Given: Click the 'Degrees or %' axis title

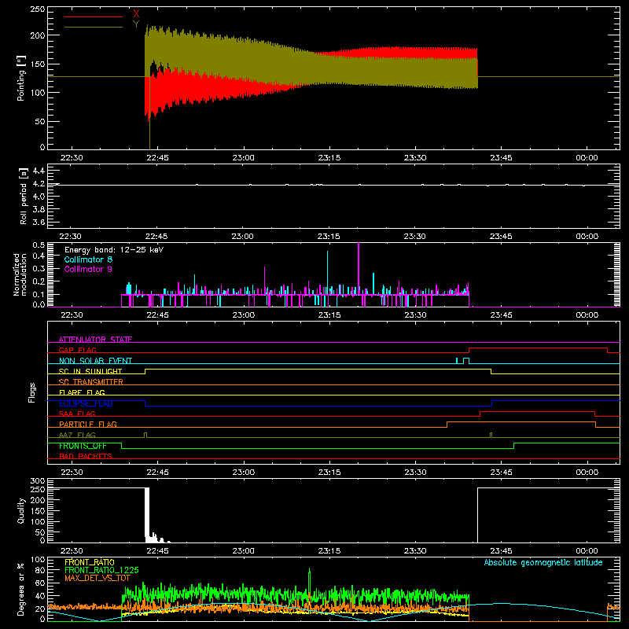Looking at the screenshot, I should click(21, 589).
